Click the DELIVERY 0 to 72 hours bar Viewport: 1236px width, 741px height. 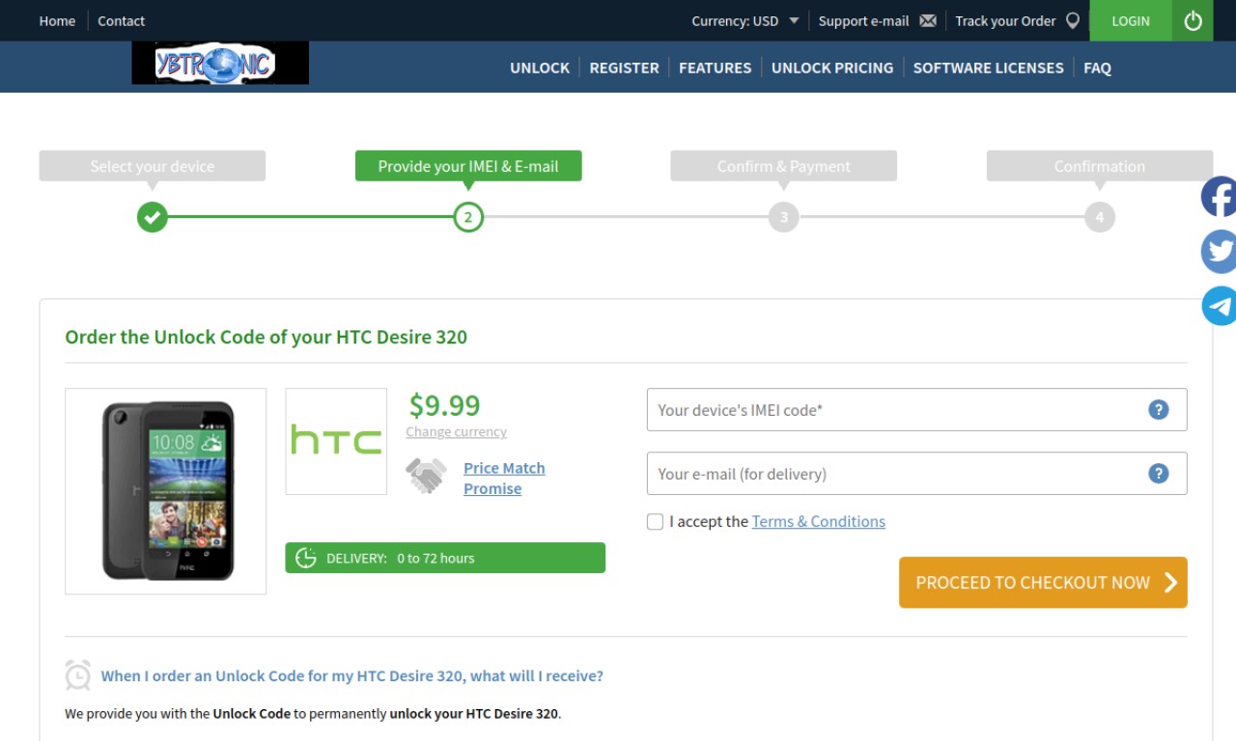click(445, 558)
